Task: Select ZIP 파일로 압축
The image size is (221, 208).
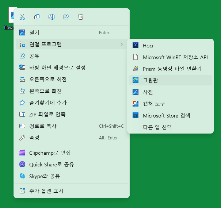Action: tap(72, 114)
